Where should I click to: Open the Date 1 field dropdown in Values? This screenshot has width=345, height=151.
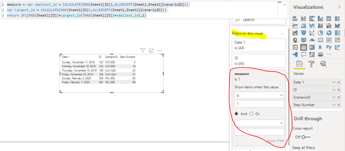pos(334,82)
